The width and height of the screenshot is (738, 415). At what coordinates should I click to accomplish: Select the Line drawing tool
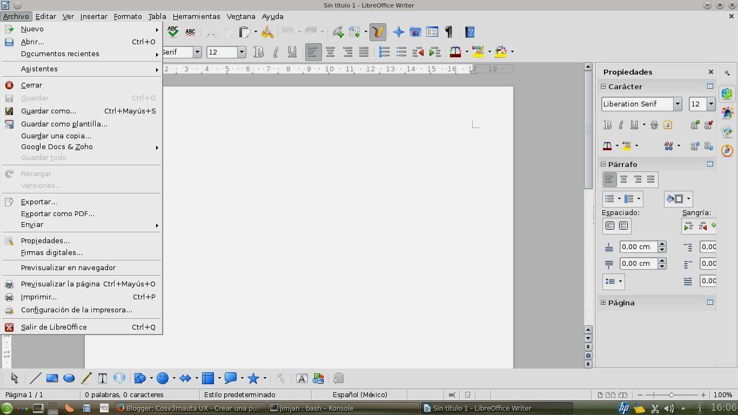[x=35, y=378]
